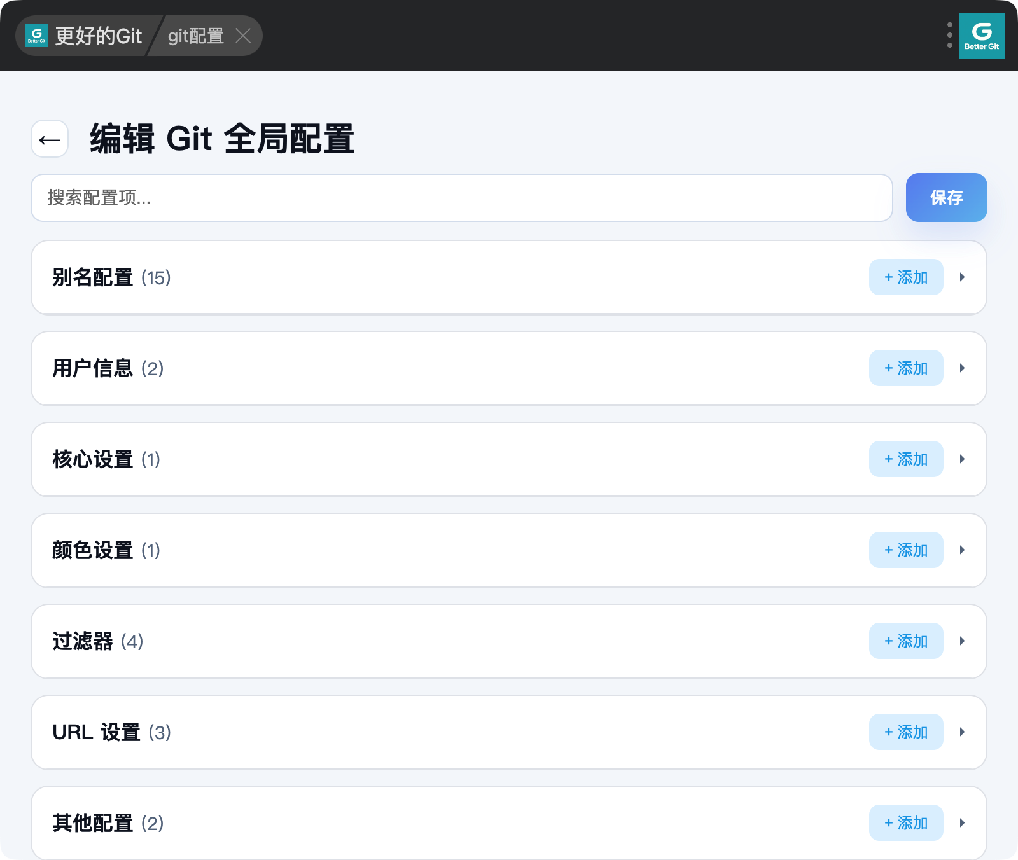1018x860 pixels.
Task: Expand the 核心设置 section arrow
Action: (x=962, y=459)
